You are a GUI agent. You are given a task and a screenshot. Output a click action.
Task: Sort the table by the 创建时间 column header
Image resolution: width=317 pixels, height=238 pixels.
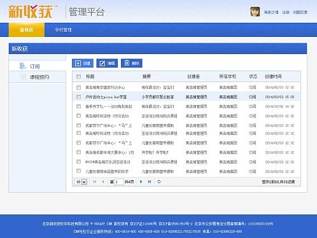coord(273,76)
